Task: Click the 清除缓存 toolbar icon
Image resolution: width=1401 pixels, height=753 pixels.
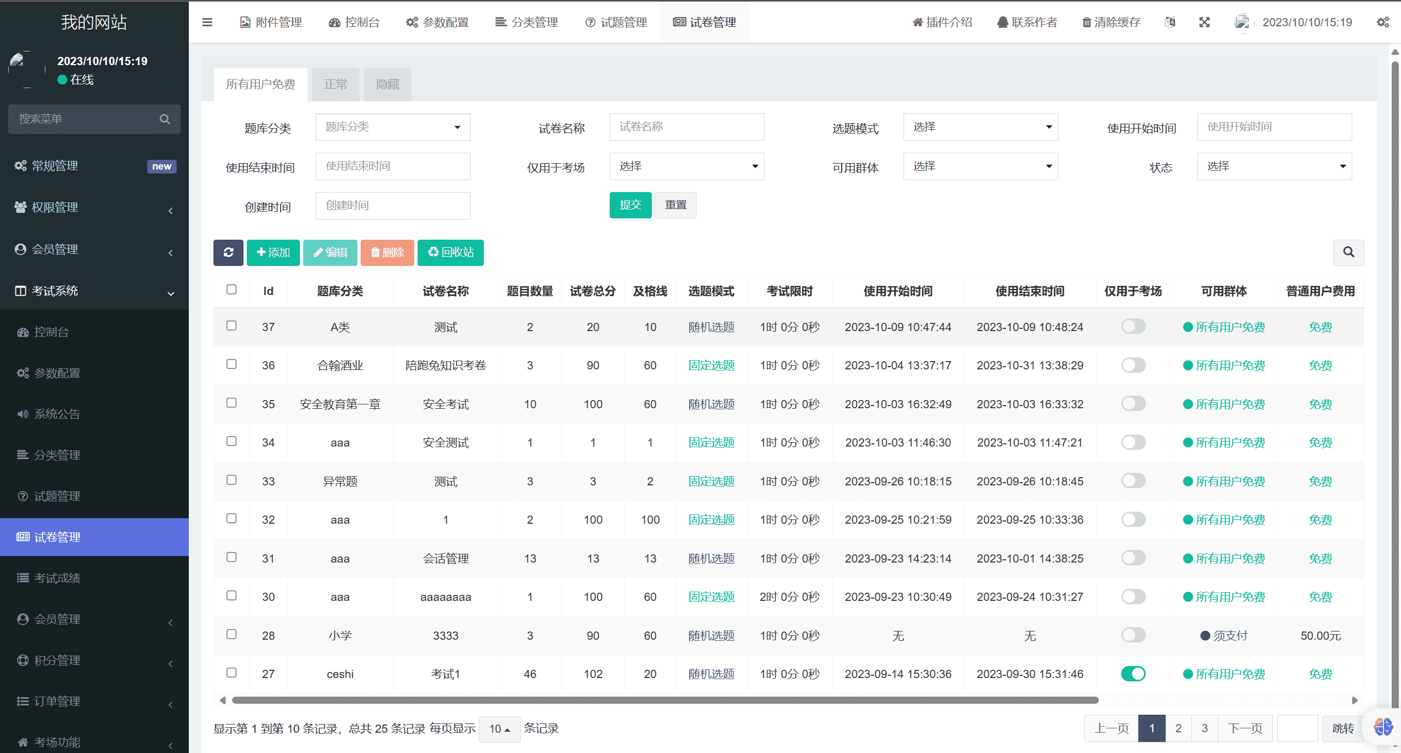Action: [1111, 22]
